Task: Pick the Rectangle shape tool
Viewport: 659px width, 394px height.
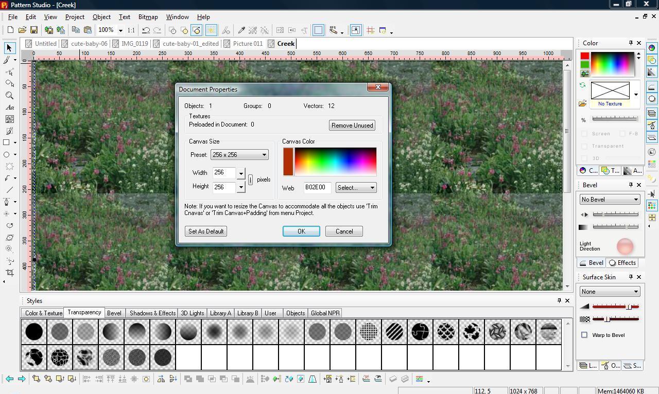Action: [x=7, y=142]
